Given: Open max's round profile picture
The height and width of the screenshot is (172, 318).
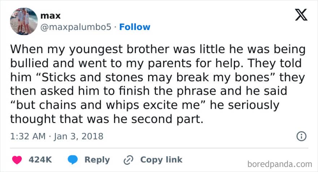Looking at the screenshot, I should pos(24,21).
